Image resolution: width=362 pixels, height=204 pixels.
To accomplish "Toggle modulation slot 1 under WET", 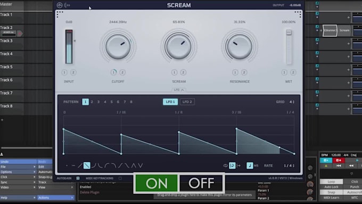I will pos(284,72).
